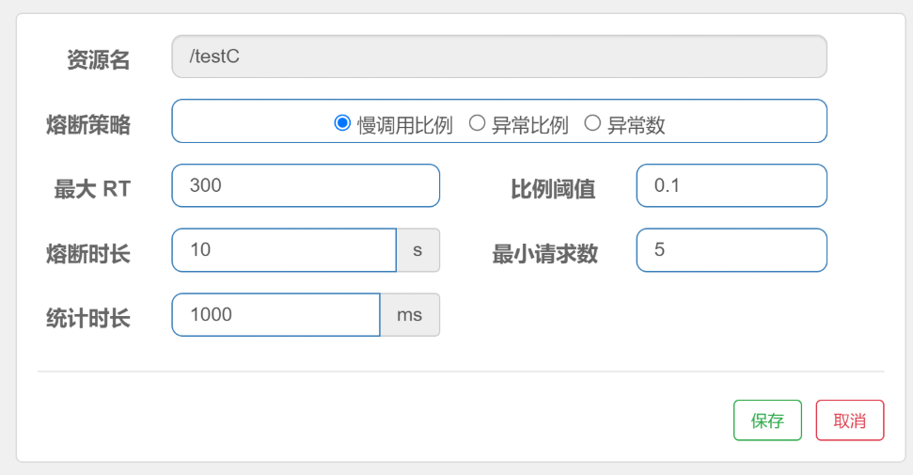
Task: Select the 异常比例 radio option
Action: click(x=477, y=123)
